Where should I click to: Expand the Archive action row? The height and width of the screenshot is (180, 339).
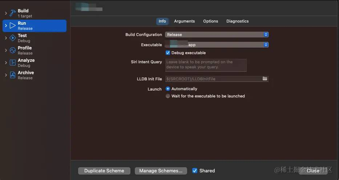[x=6, y=75]
